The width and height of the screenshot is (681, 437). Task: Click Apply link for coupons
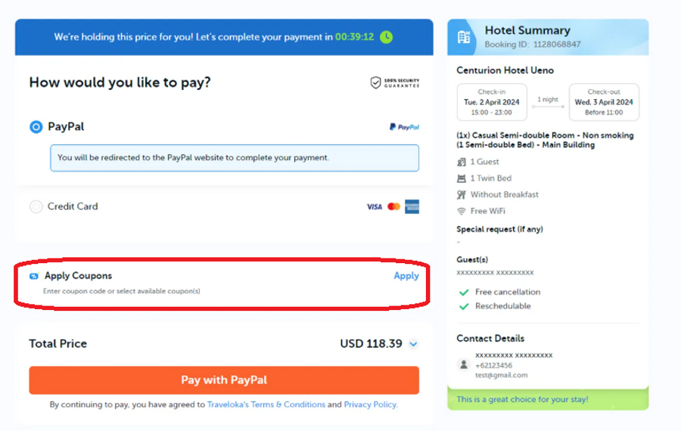(406, 276)
